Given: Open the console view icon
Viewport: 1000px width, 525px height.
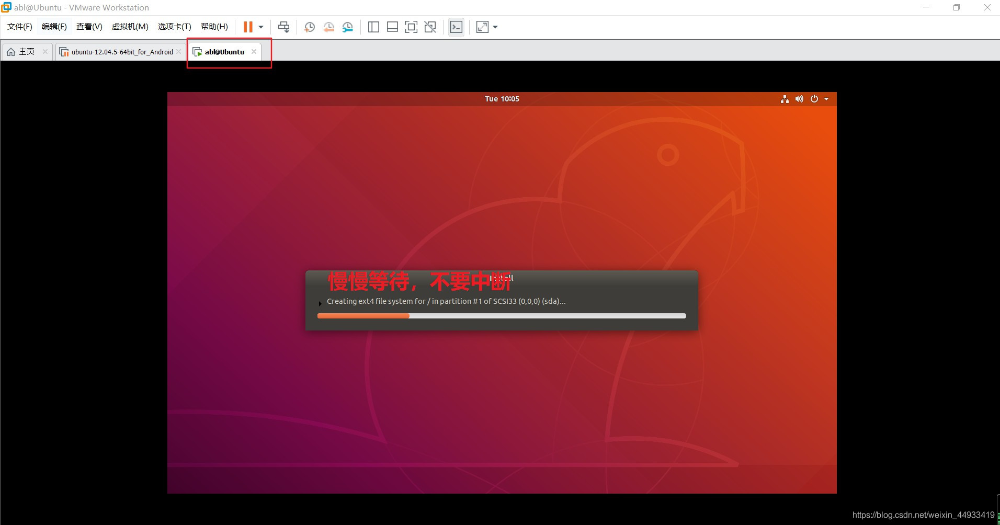Looking at the screenshot, I should [456, 27].
